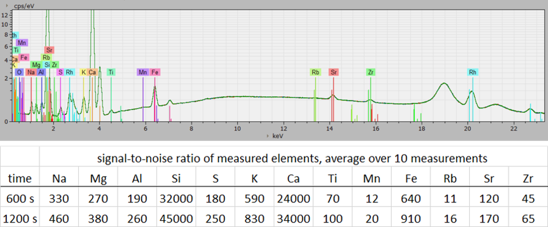Select the Zr label near 16 keV
The width and height of the screenshot is (548, 227).
tap(371, 72)
